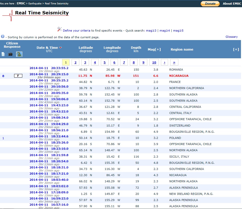Open the 17:18:09.0 New Ireland Region entry
Image resolution: width=242 pixels, height=209 pixels.
(x=49, y=192)
